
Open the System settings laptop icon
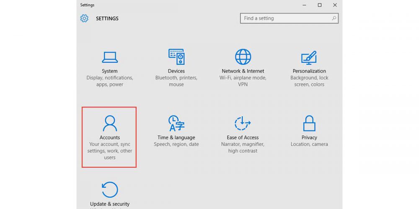[x=109, y=57]
